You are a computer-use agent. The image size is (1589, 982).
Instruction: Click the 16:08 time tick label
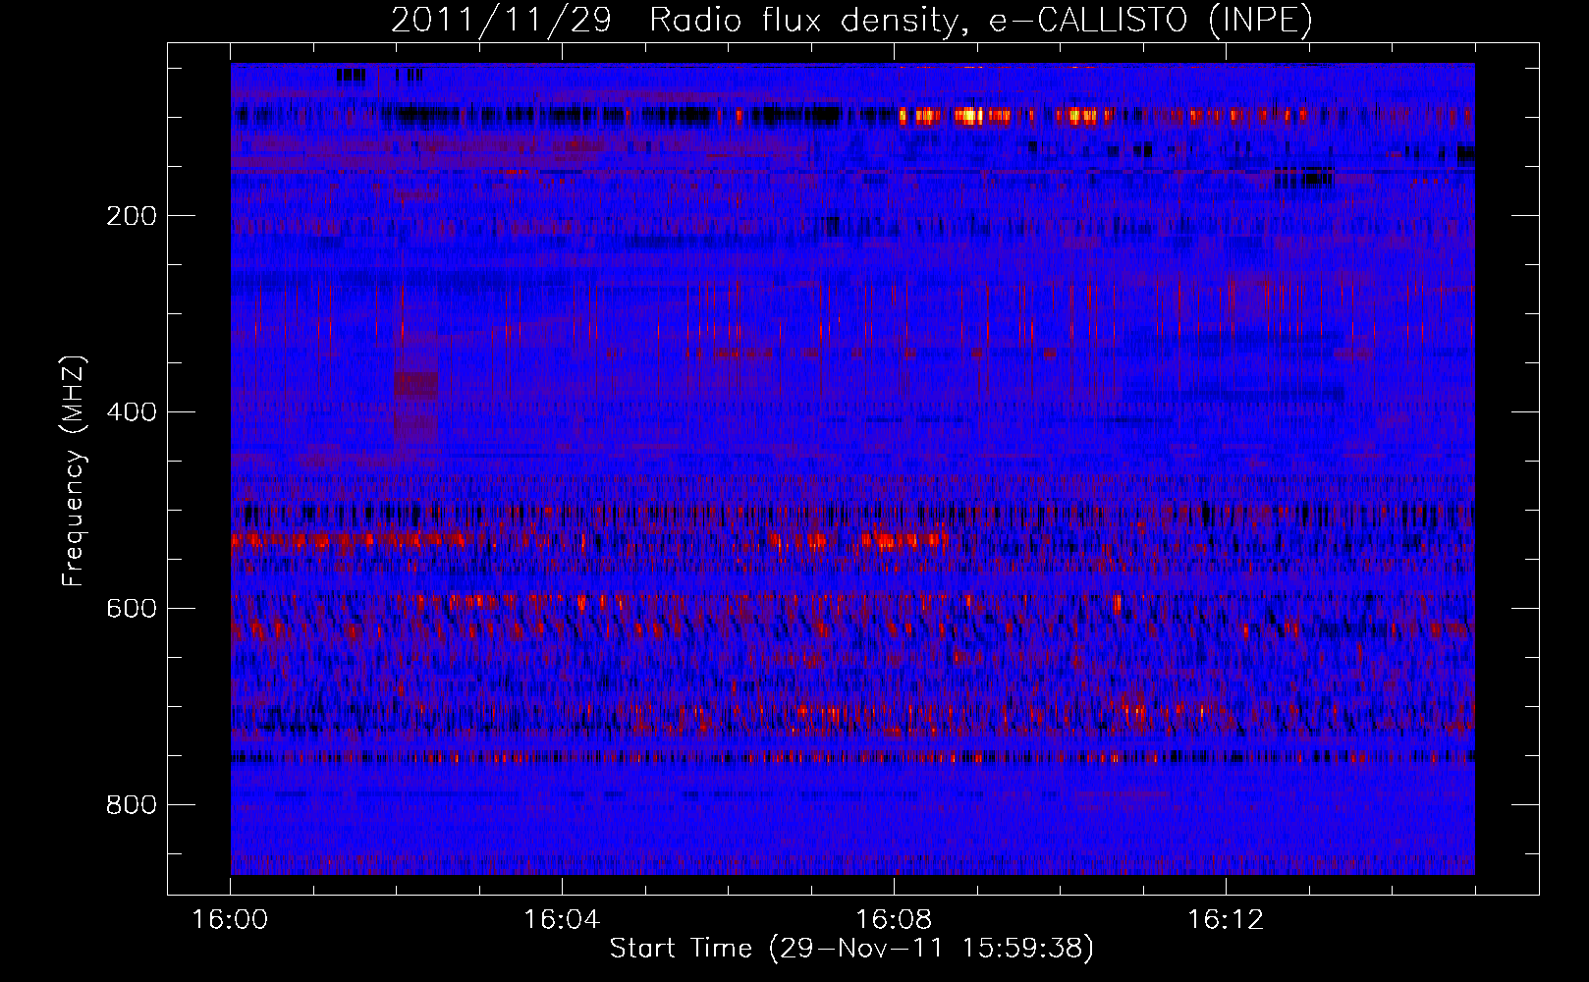894,920
